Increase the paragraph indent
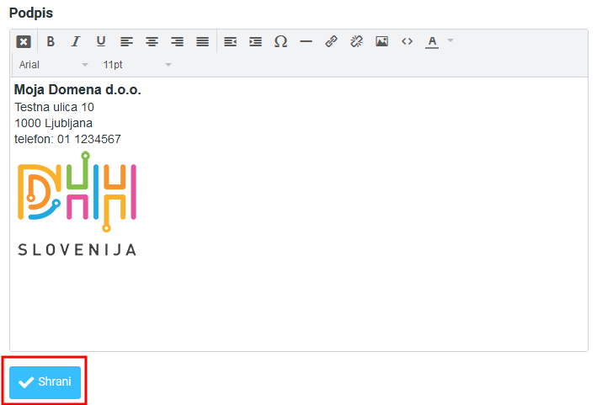597x405 pixels. pyautogui.click(x=255, y=41)
